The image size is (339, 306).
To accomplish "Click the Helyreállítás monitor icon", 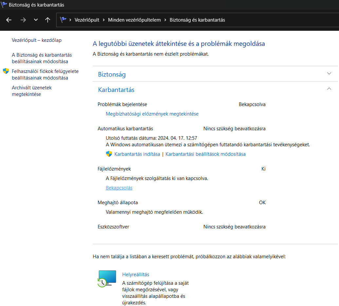I will tap(107, 279).
